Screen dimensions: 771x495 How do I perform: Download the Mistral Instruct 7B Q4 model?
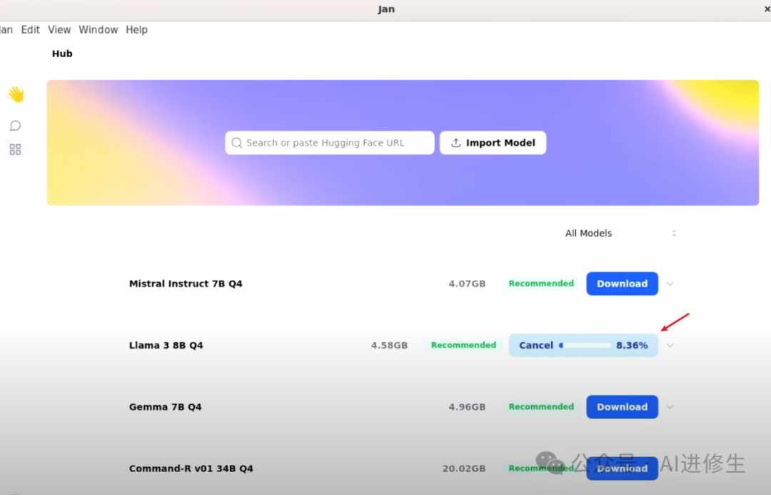point(622,284)
